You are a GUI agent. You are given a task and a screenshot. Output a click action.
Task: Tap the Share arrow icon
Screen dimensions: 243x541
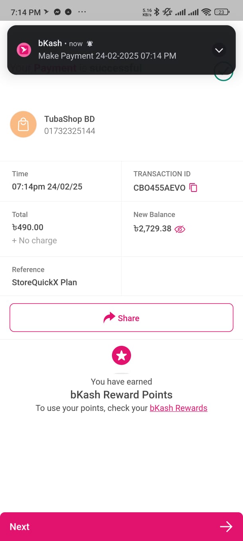coord(109,318)
